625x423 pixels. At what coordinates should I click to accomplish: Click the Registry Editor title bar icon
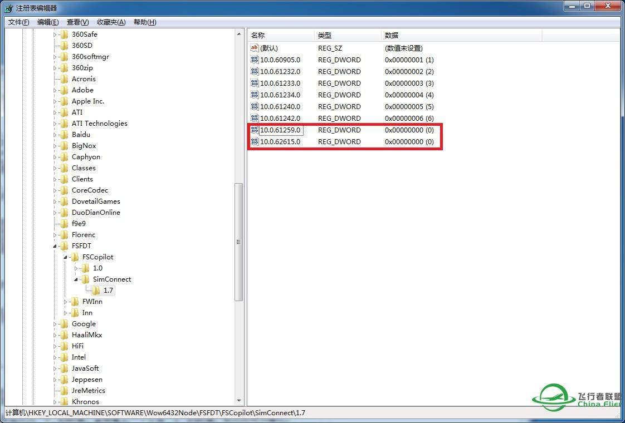pyautogui.click(x=8, y=8)
